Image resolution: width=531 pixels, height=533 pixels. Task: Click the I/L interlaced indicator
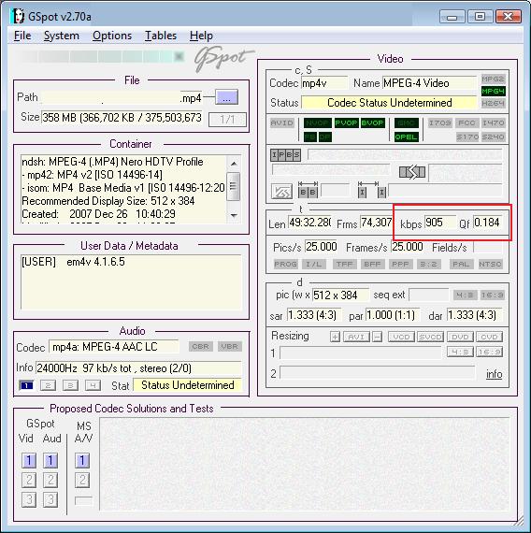click(x=313, y=264)
